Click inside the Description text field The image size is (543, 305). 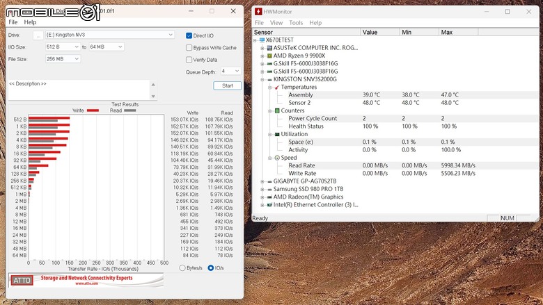79,90
